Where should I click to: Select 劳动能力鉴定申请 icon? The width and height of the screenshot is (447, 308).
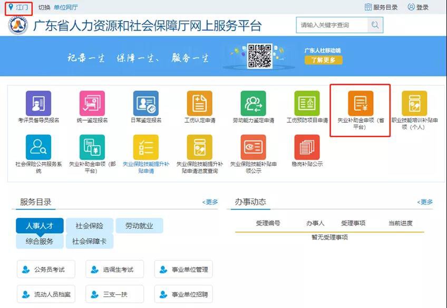click(254, 104)
